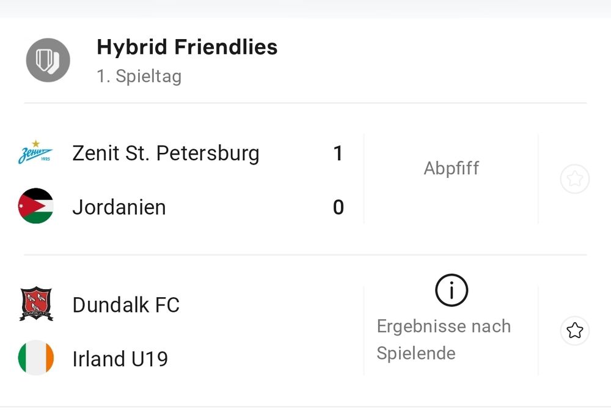
Task: Open Zenit St. Petersburg team name
Action: tap(166, 153)
